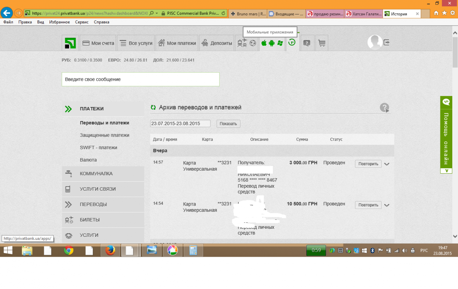
Task: Open the history clock icon in toolbar
Action: [x=292, y=43]
